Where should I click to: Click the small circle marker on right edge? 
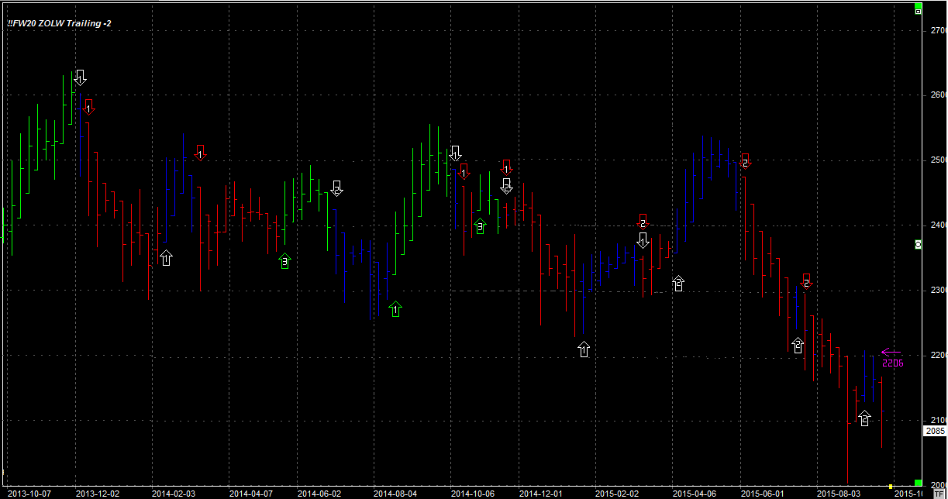(x=919, y=245)
